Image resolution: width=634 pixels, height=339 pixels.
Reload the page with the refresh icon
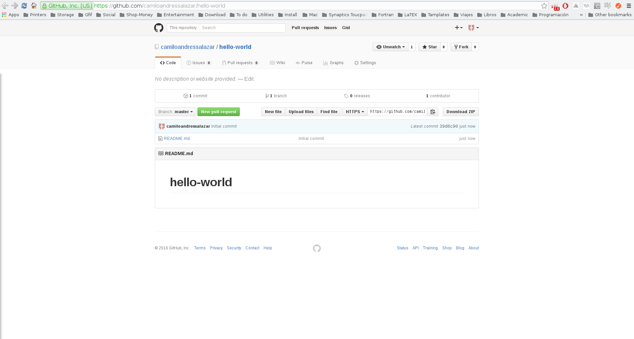24,6
